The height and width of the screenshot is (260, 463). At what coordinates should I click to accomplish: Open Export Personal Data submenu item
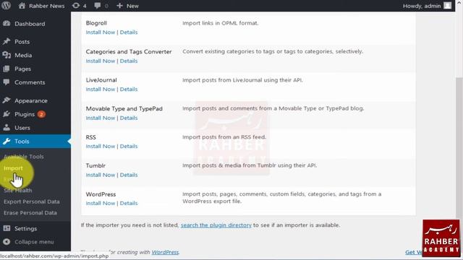click(32, 201)
